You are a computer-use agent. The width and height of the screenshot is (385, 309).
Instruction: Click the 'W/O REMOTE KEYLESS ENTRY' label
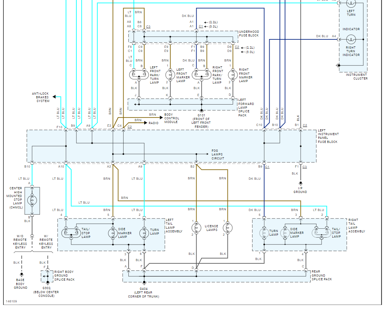click(x=20, y=242)
